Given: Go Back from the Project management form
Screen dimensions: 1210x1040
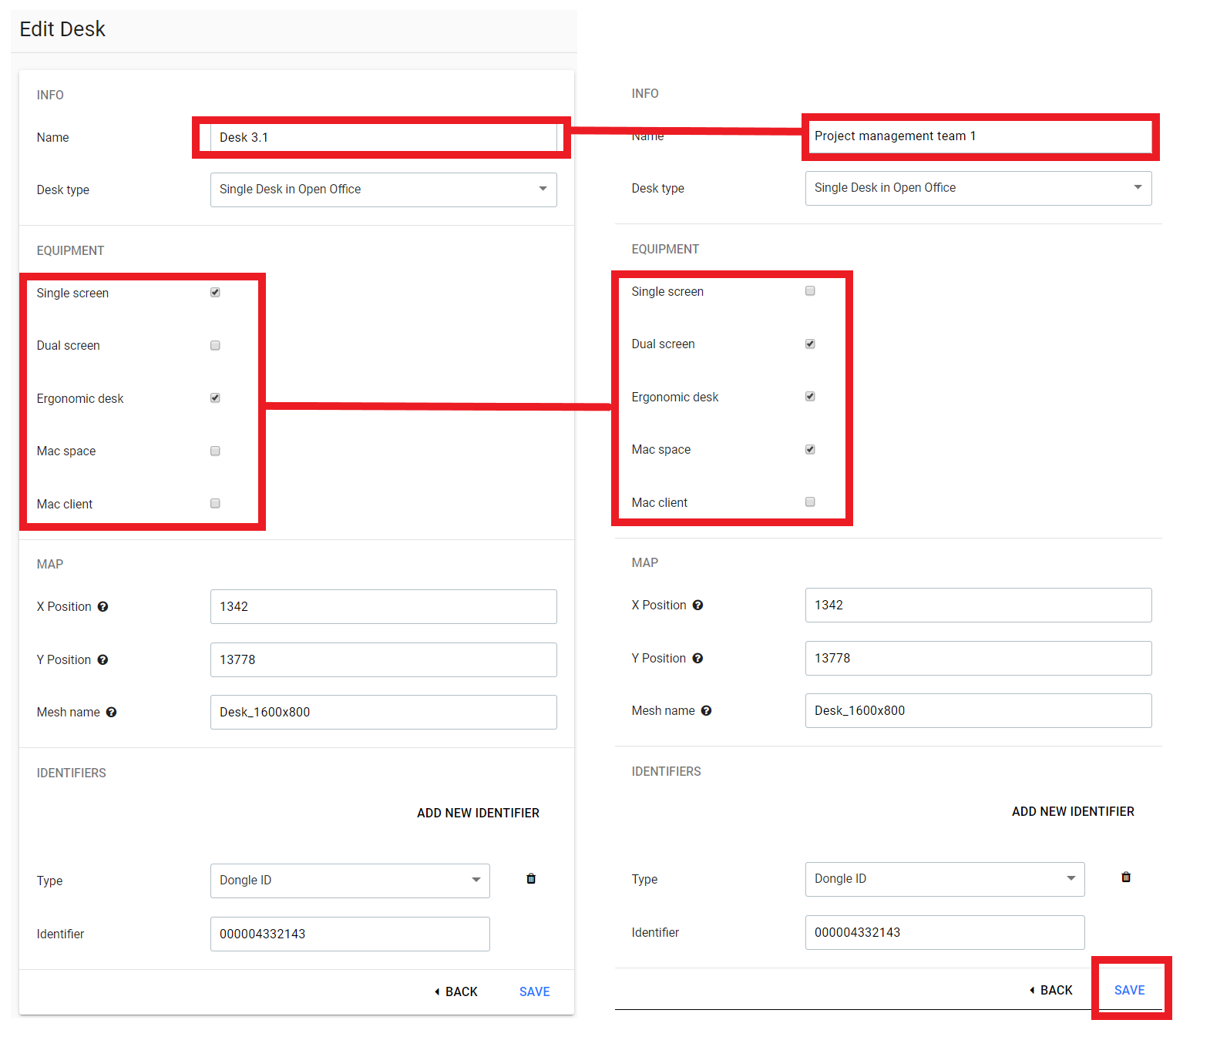Looking at the screenshot, I should (x=1051, y=991).
